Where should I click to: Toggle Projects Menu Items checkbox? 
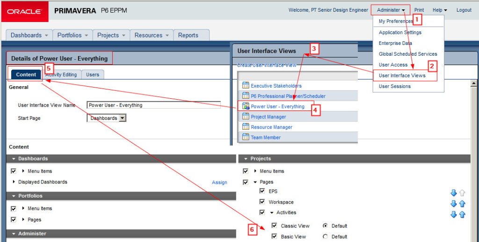[246, 171]
